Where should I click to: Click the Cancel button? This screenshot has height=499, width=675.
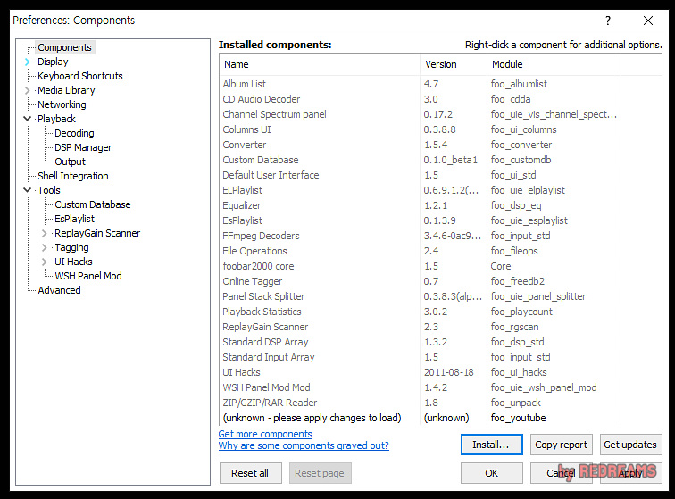[x=562, y=473]
